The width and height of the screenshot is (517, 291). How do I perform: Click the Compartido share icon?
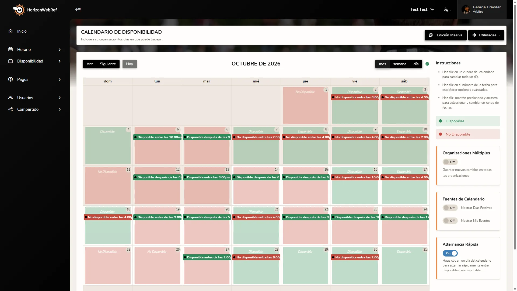pyautogui.click(x=11, y=109)
